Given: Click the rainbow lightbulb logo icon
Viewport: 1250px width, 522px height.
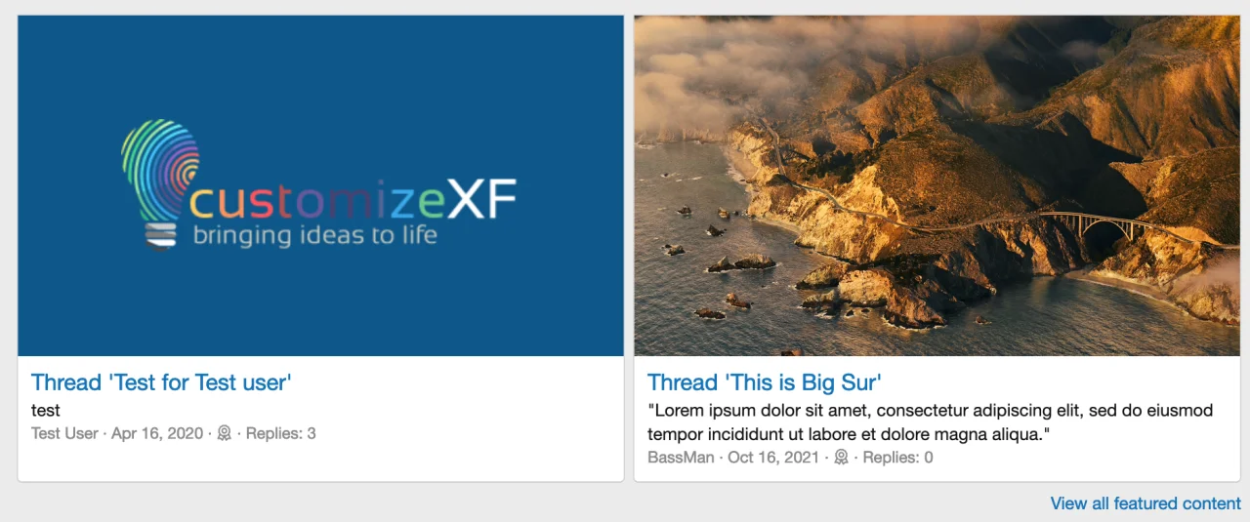Looking at the screenshot, I should (160, 183).
